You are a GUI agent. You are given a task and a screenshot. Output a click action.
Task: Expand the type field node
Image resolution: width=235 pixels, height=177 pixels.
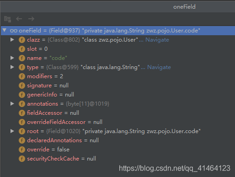(x=12, y=67)
